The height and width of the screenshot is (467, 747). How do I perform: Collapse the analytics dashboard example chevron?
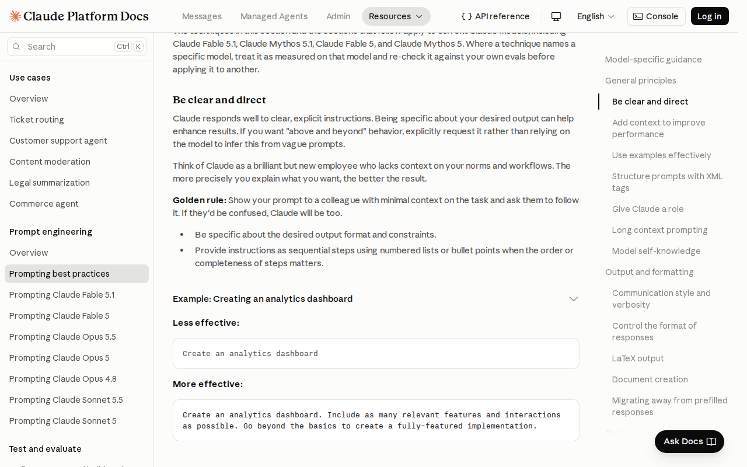coord(574,299)
